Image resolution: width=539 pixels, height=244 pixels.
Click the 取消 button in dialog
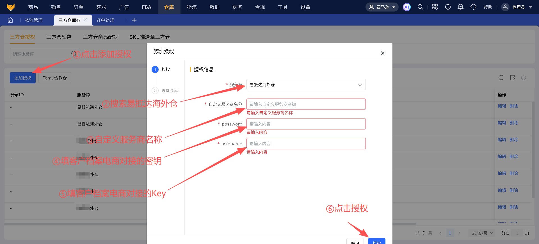(x=355, y=241)
